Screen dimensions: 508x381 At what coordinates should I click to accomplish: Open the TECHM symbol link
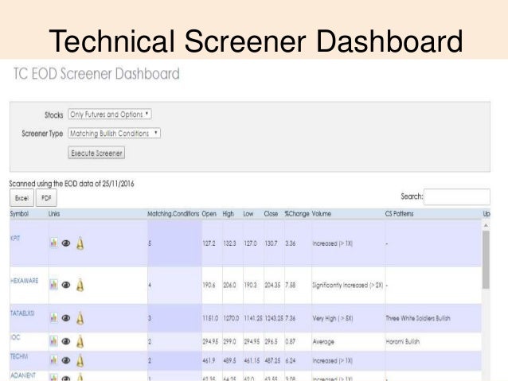coord(19,356)
